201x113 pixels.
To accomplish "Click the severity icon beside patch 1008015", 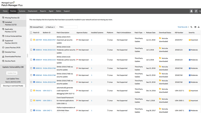I will [x=34, y=50].
